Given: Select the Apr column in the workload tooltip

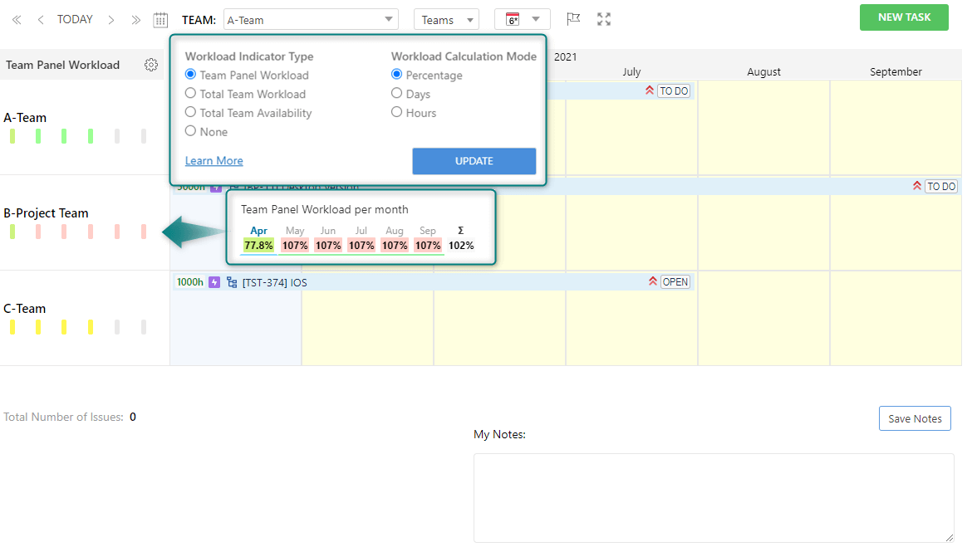Looking at the screenshot, I should (258, 231).
